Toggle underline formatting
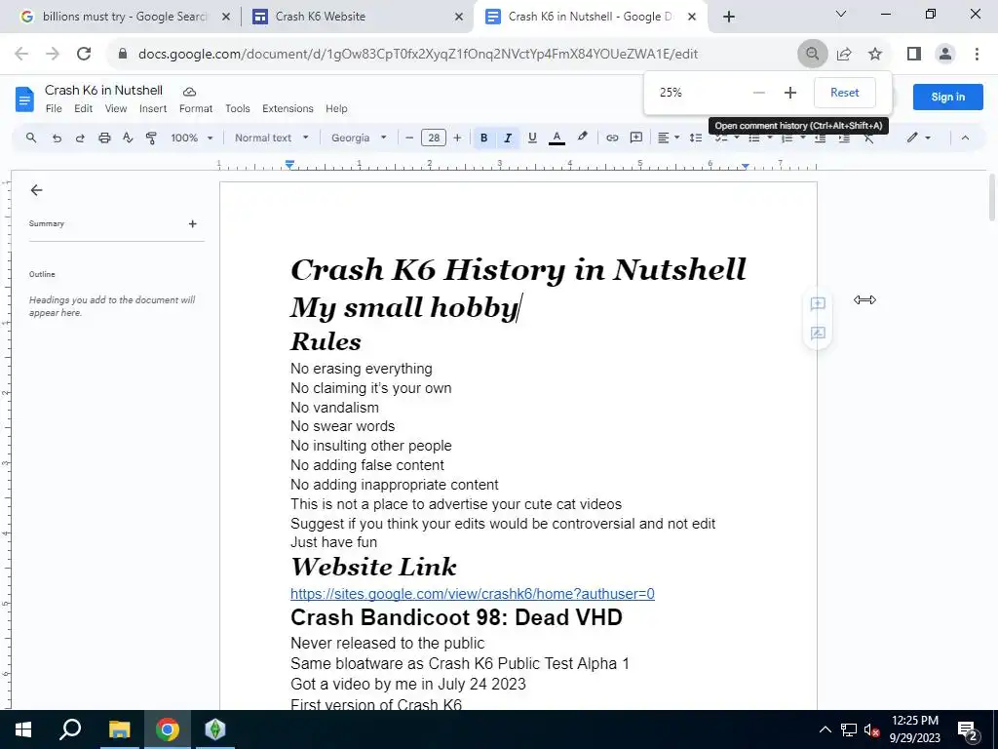Image resolution: width=998 pixels, height=749 pixels. (x=533, y=138)
